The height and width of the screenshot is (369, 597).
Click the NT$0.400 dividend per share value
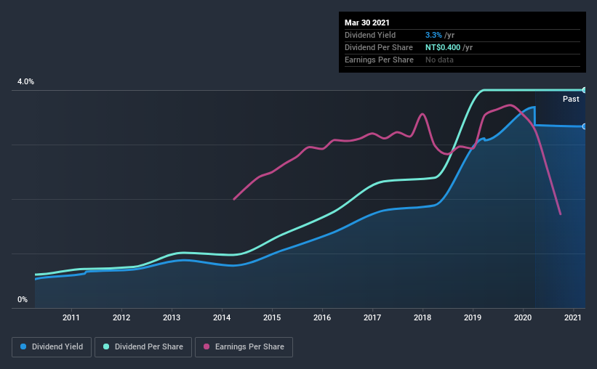tap(443, 47)
